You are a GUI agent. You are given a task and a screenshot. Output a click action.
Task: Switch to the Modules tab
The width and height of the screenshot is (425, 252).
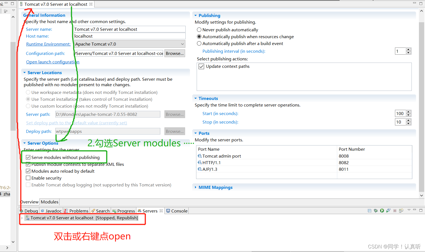pos(50,202)
